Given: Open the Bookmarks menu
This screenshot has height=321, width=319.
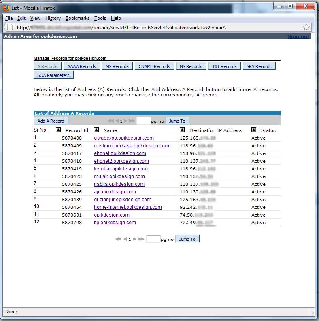Looking at the screenshot, I should (77, 18).
